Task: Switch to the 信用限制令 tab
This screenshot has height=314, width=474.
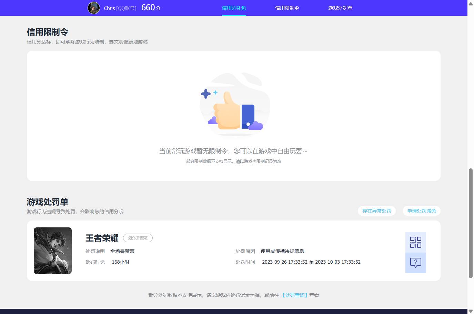Action: point(288,8)
